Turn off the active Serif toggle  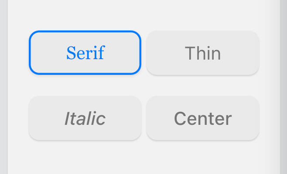coord(85,53)
